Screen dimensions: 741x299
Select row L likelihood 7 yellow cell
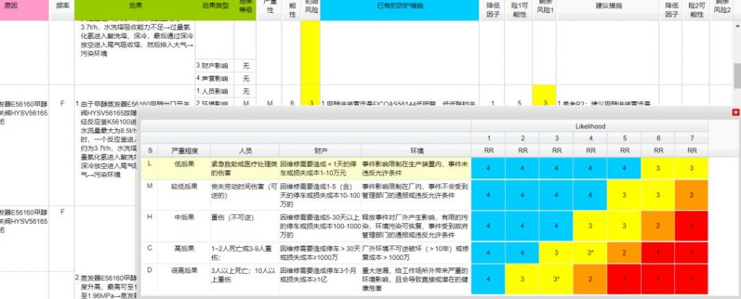point(692,168)
